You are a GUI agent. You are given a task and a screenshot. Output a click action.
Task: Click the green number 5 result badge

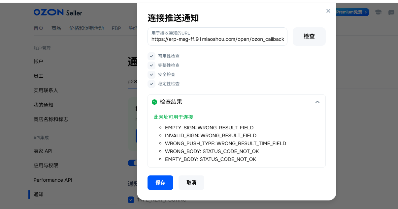(154, 102)
